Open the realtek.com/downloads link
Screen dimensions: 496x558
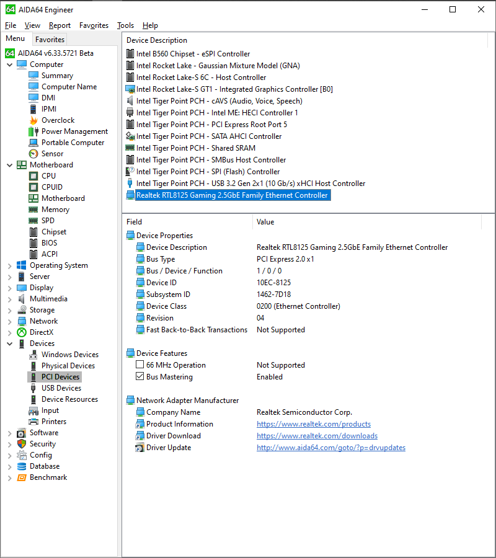coord(317,436)
